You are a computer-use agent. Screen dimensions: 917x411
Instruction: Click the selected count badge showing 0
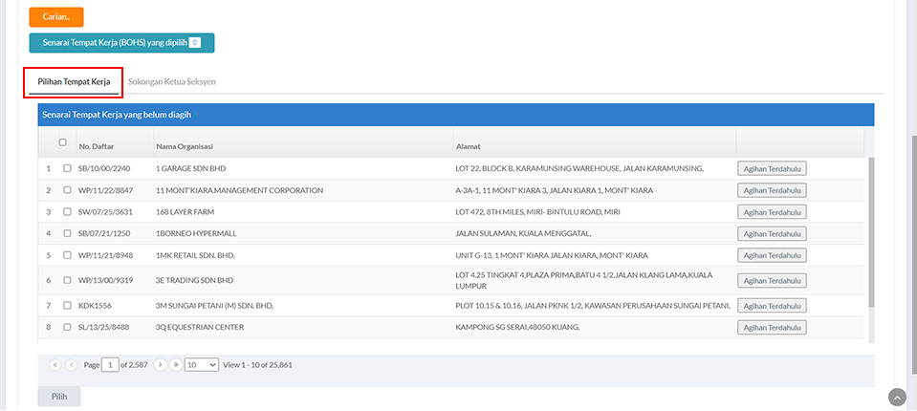click(195, 43)
